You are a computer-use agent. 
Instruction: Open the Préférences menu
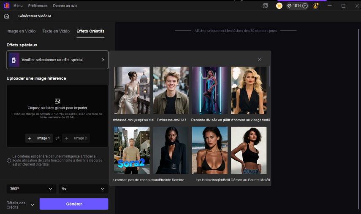click(38, 6)
